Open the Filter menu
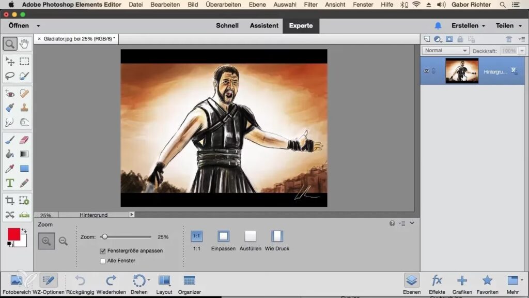 311,5
